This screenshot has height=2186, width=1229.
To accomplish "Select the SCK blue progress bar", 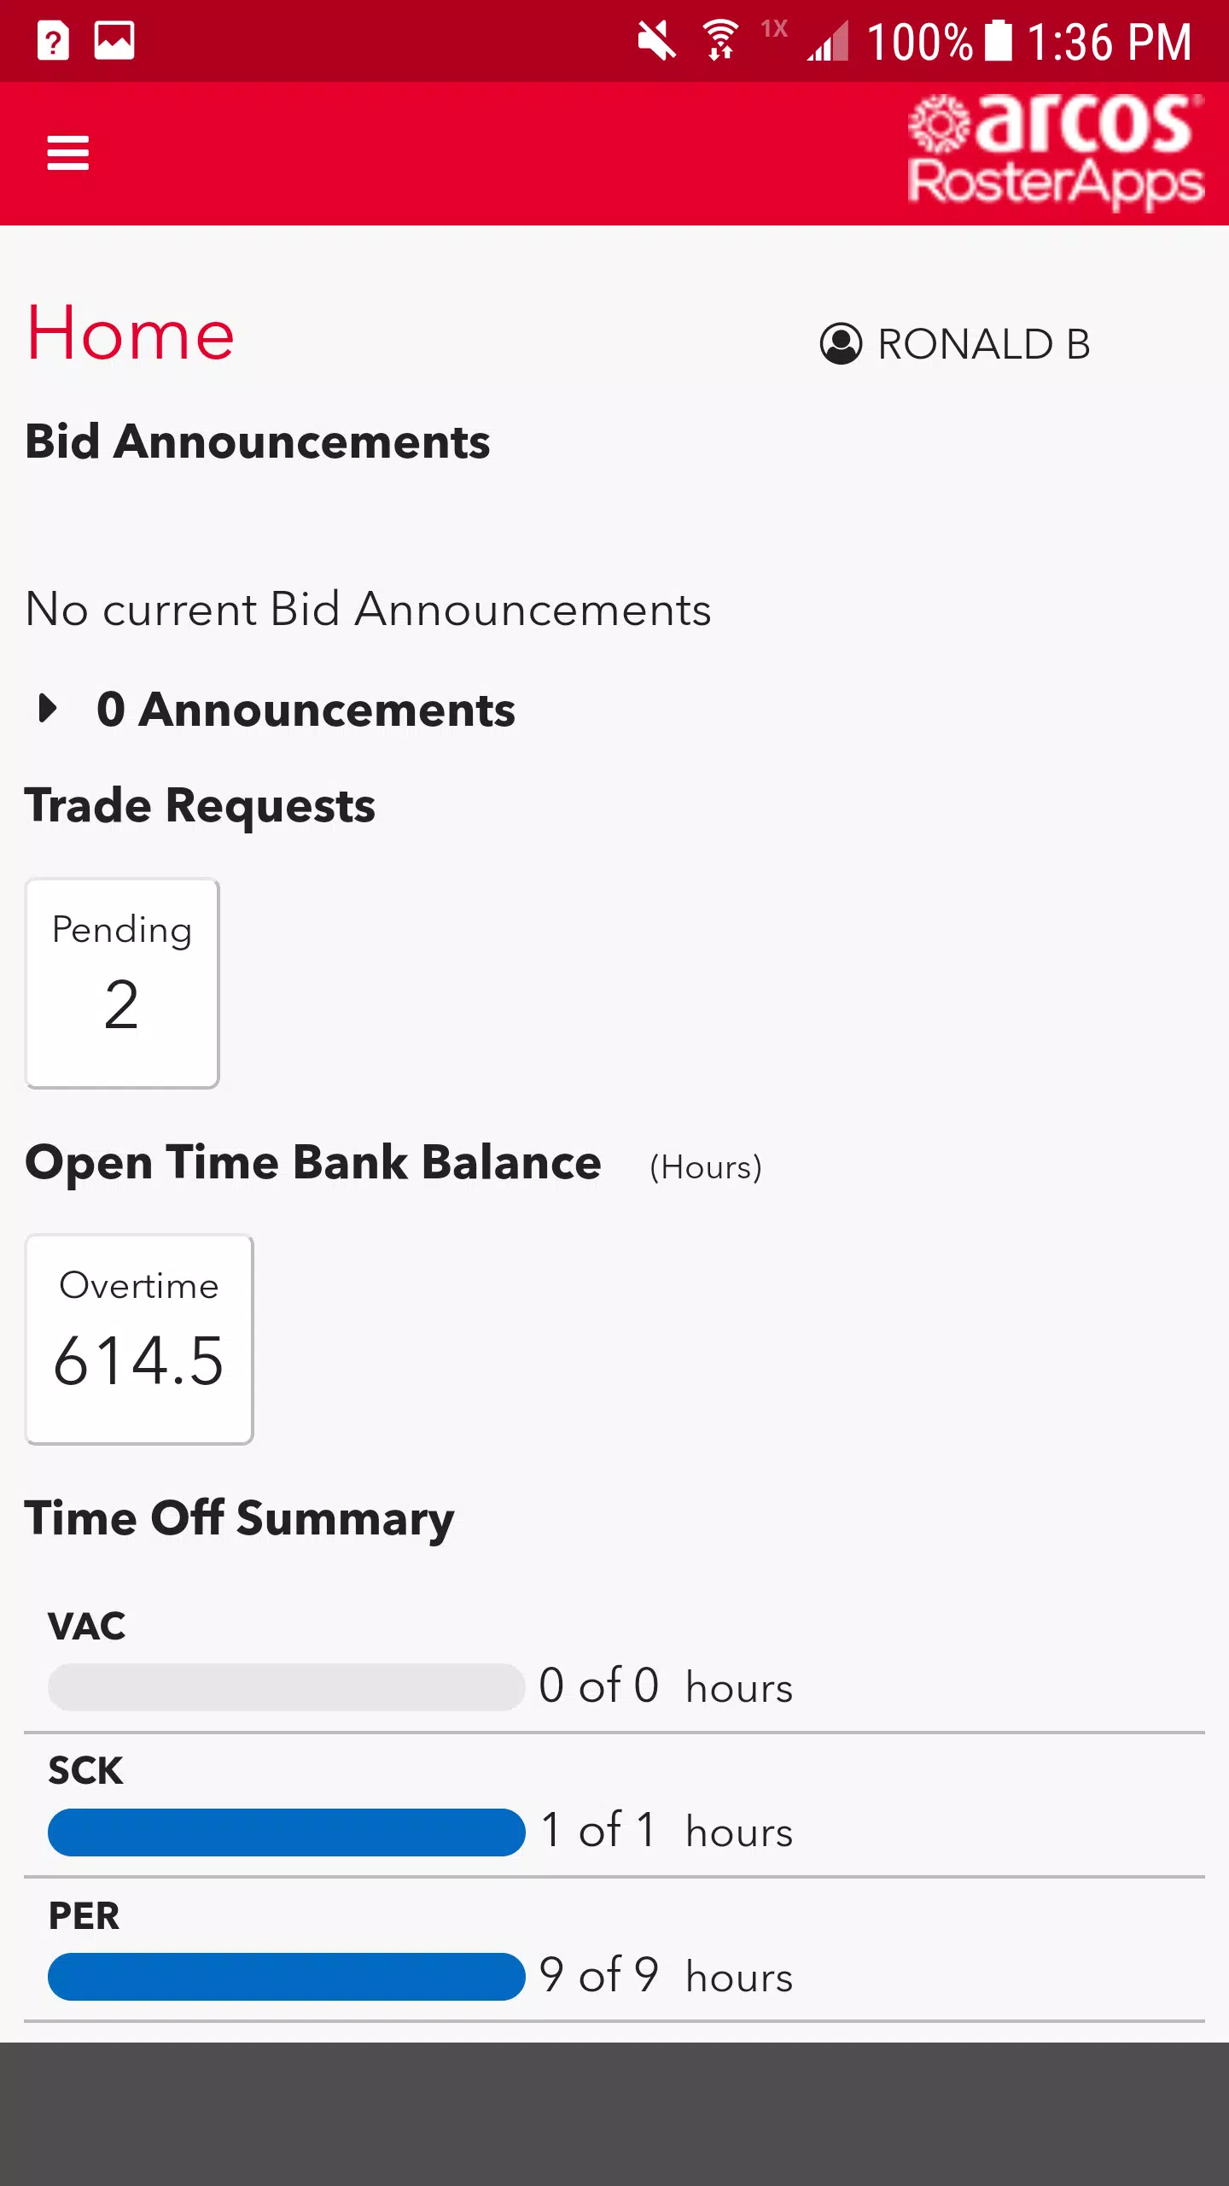I will click(286, 1832).
